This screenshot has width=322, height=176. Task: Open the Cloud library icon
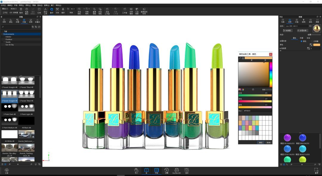point(7,170)
